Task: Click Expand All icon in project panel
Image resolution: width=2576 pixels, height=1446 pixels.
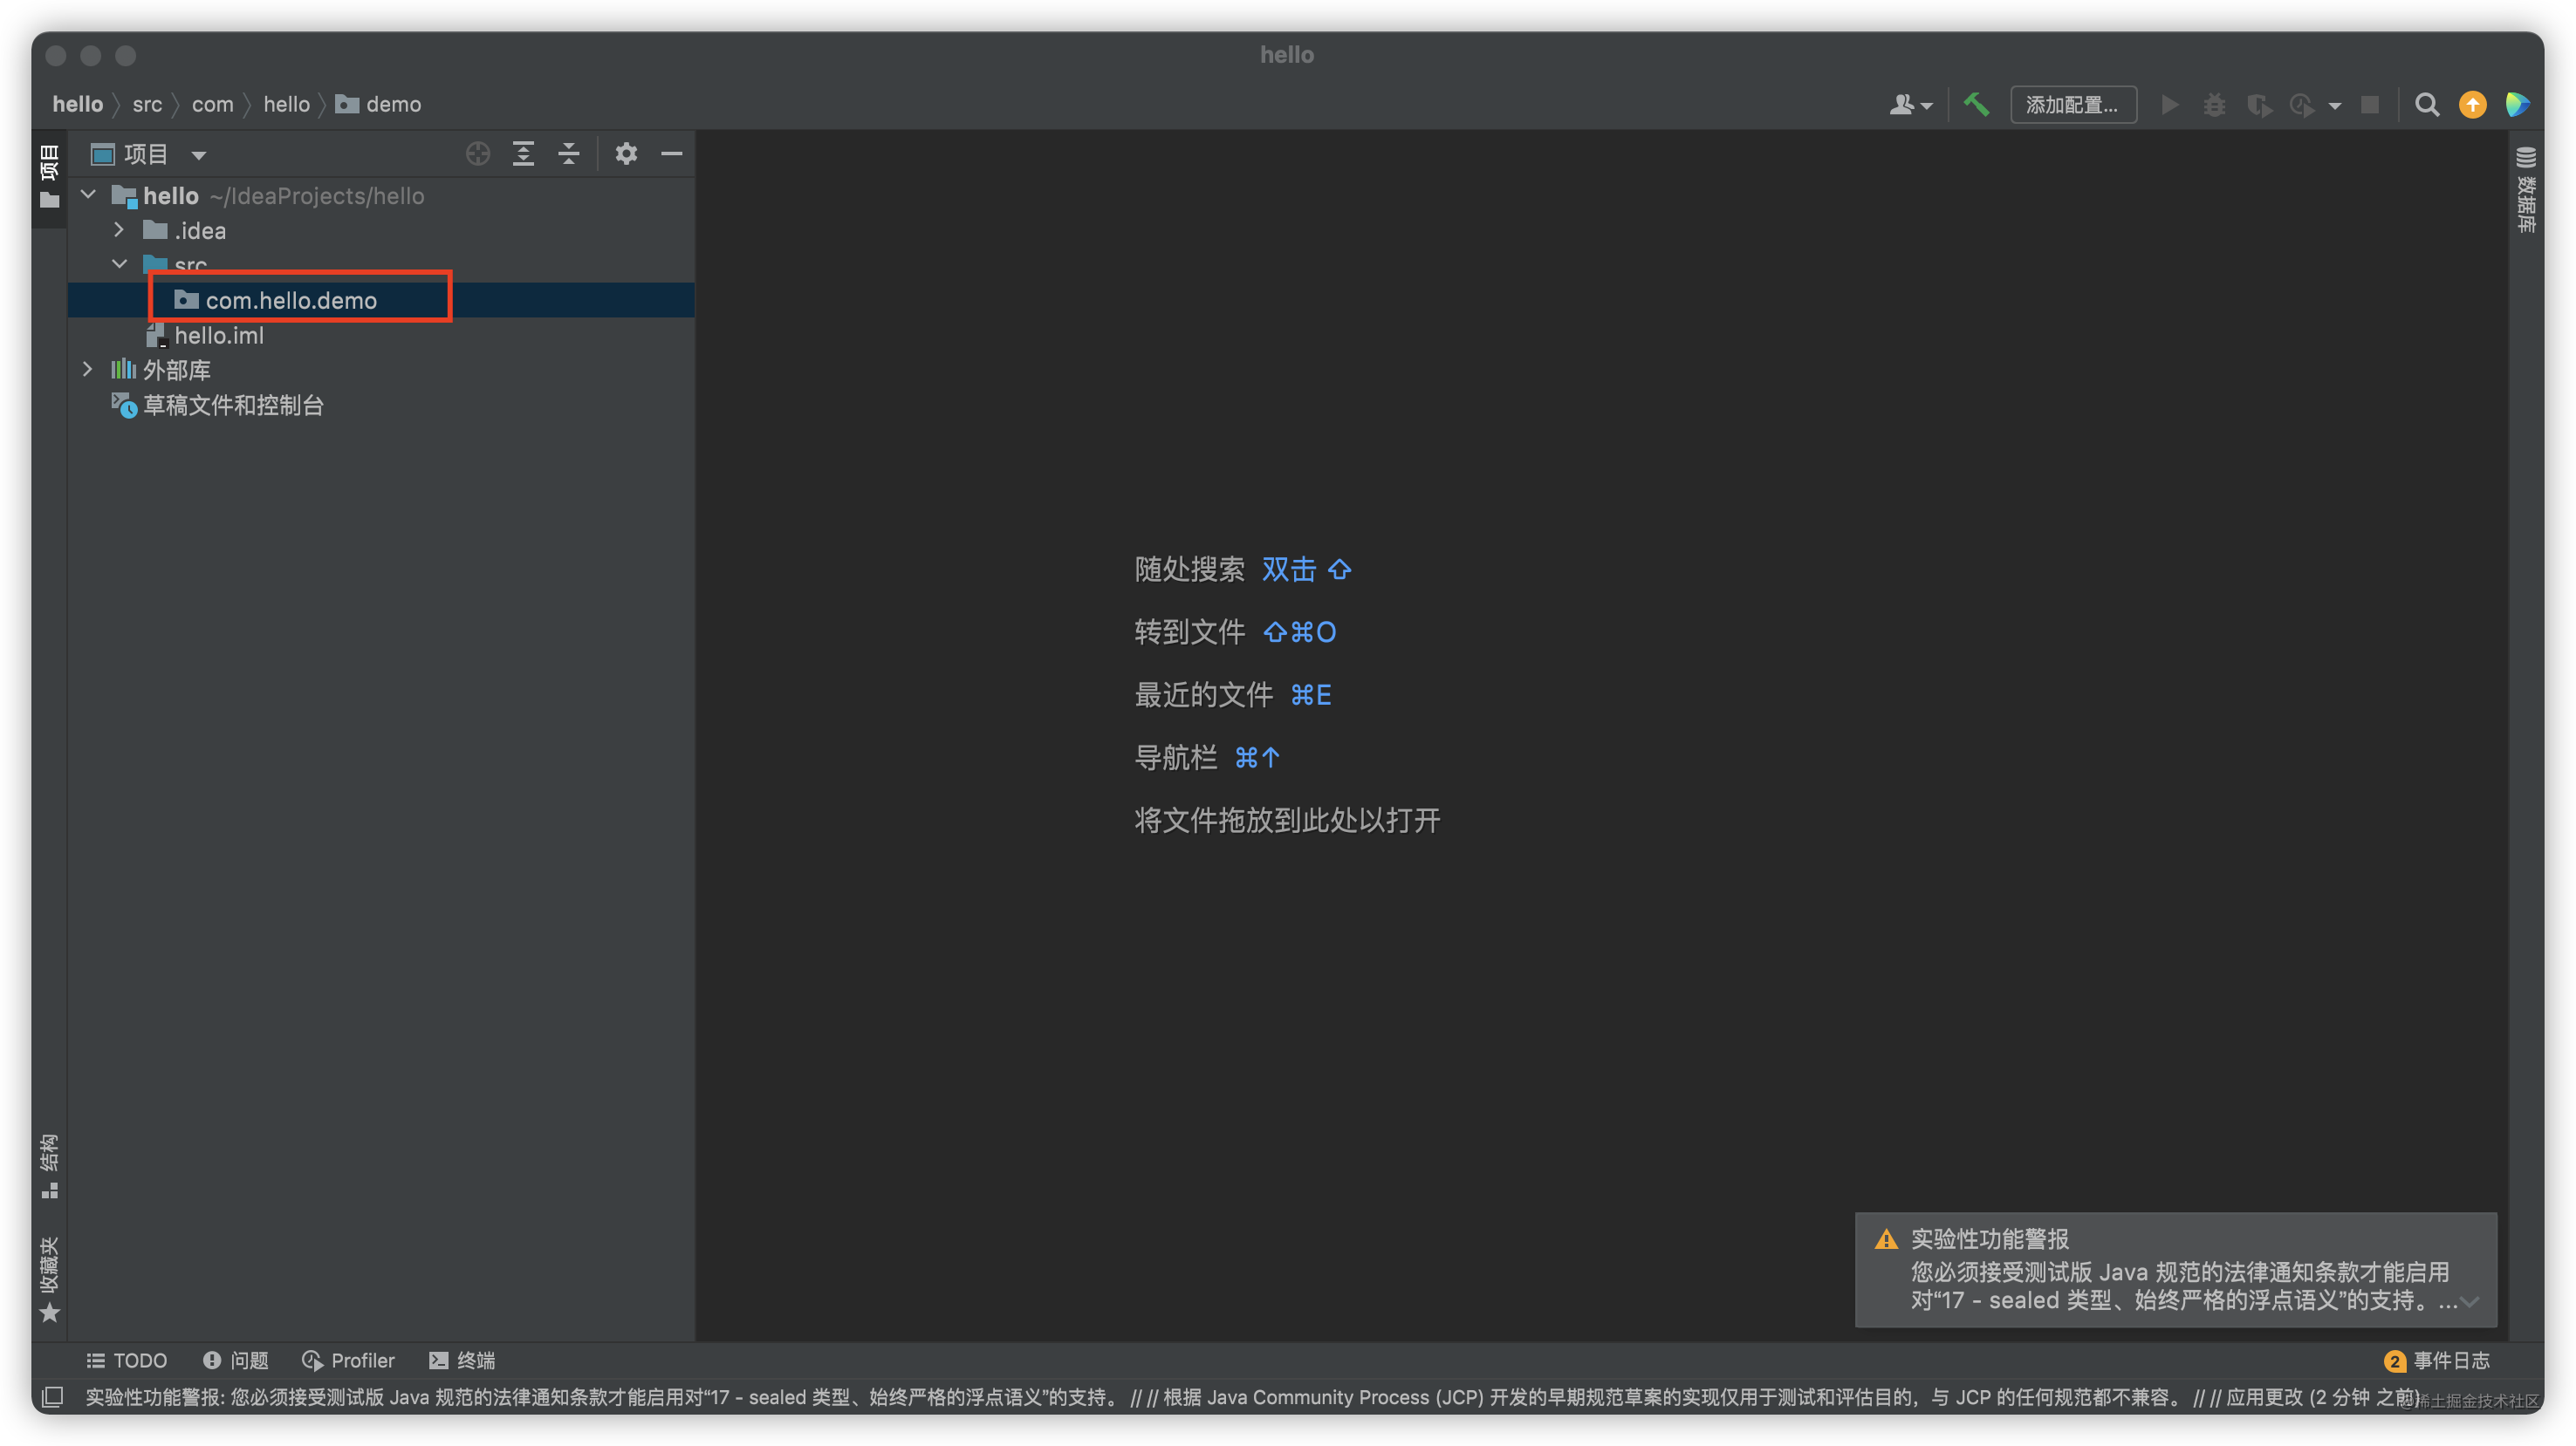Action: pyautogui.click(x=523, y=153)
